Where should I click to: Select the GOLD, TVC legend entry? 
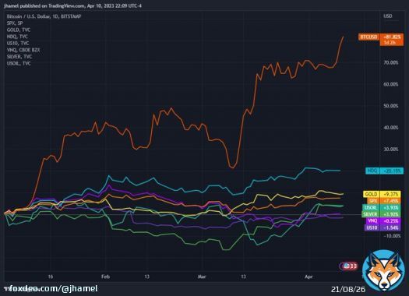pos(19,30)
